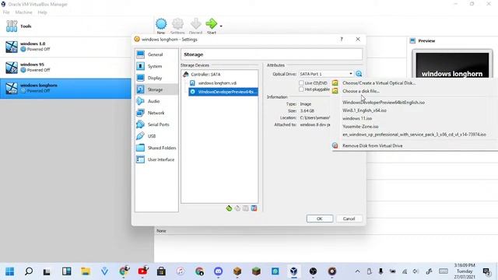Pick the en_windows_xp_professional iso entry
The height and width of the screenshot is (280, 498).
coord(414,135)
